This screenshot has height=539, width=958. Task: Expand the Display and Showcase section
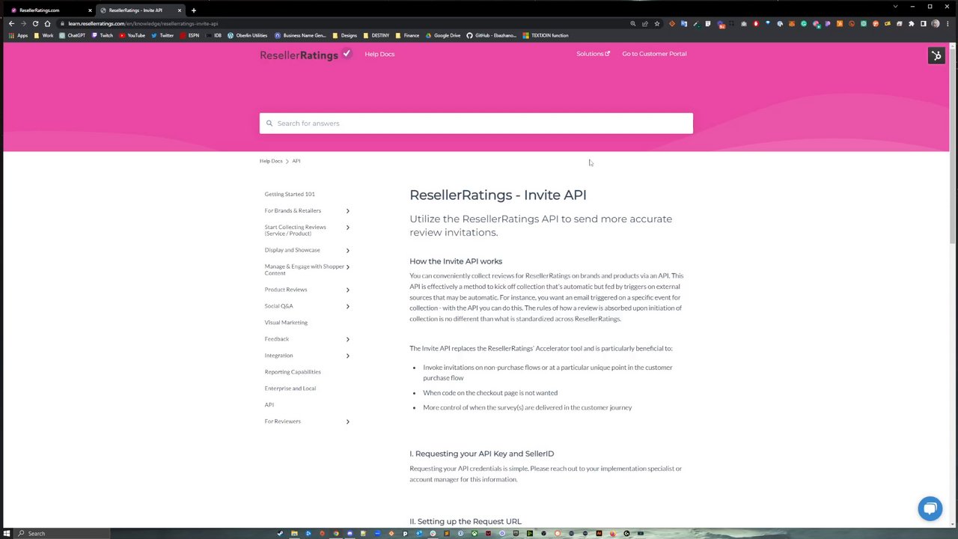pyautogui.click(x=347, y=250)
